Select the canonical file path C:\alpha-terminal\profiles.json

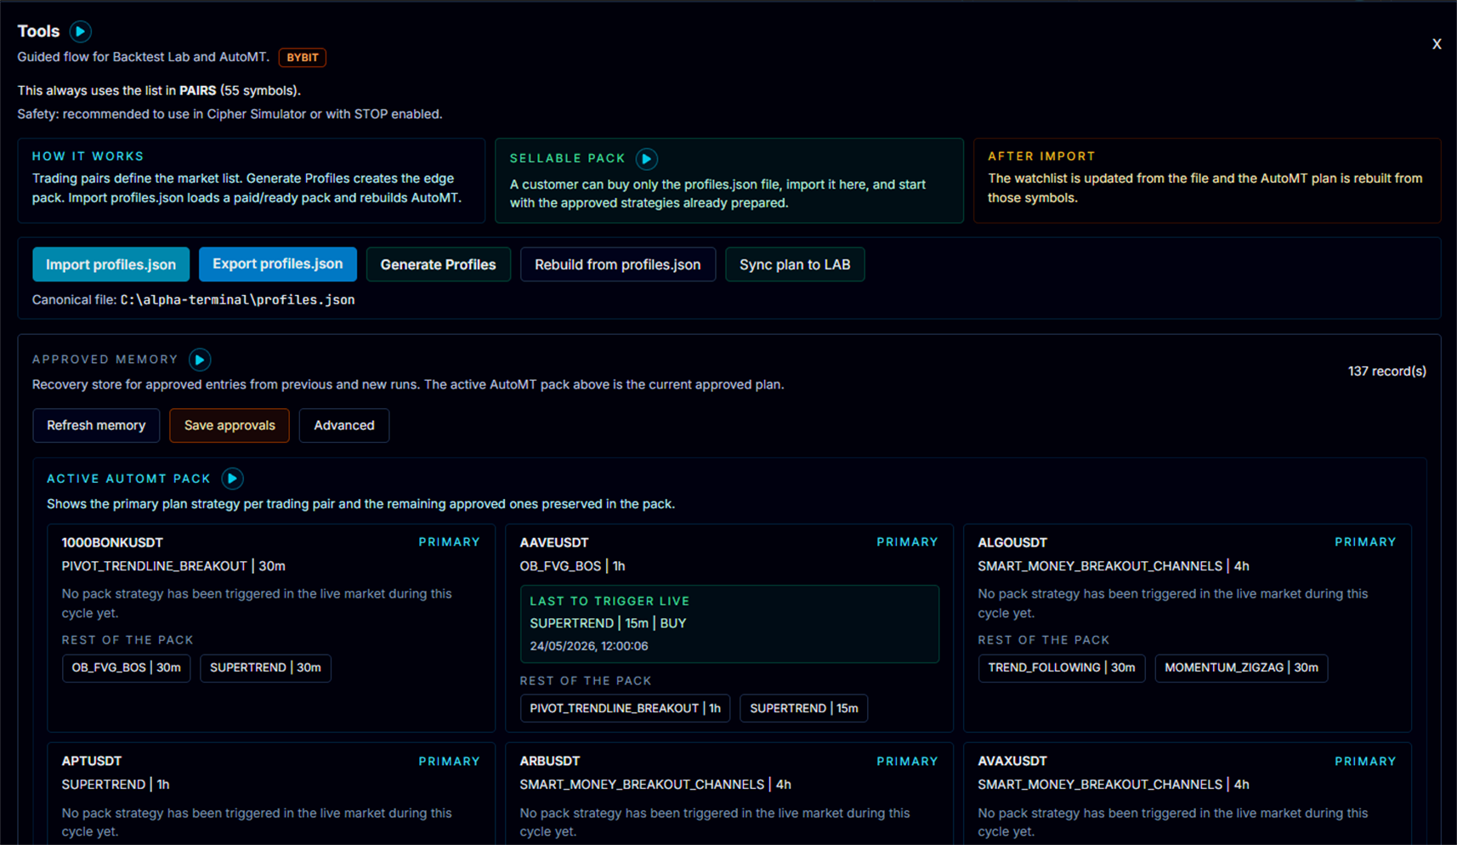(x=237, y=300)
